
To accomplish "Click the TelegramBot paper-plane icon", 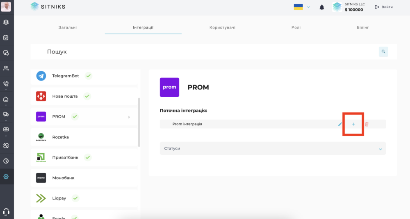I will (41, 76).
